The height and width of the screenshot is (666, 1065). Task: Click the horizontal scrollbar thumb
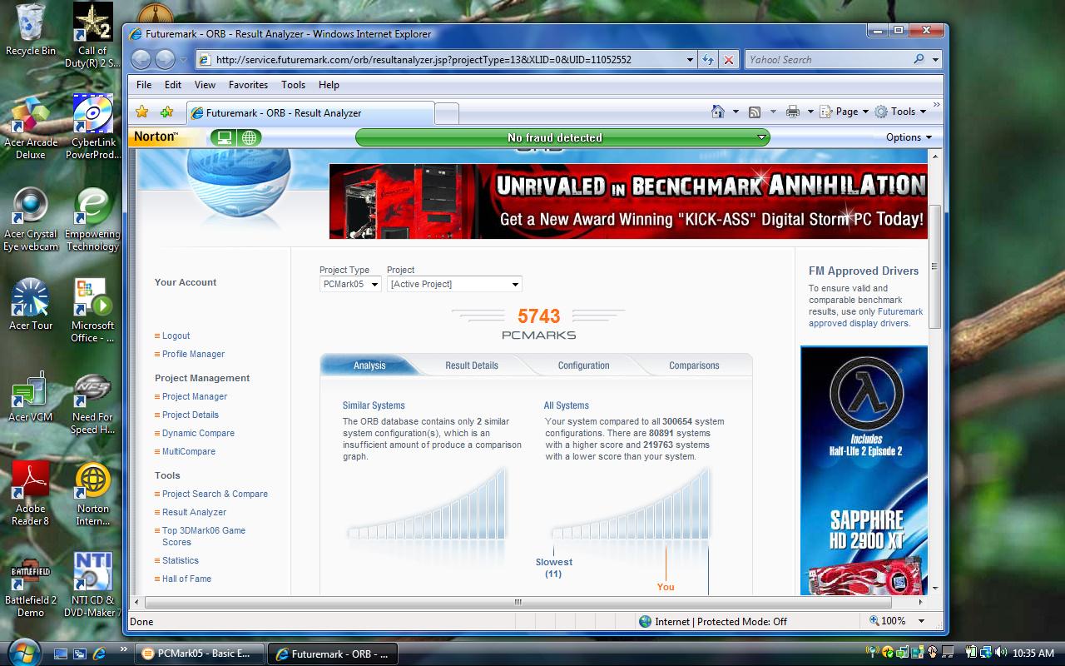[518, 602]
